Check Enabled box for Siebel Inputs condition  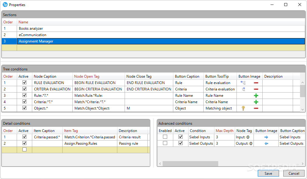[x=165, y=137]
